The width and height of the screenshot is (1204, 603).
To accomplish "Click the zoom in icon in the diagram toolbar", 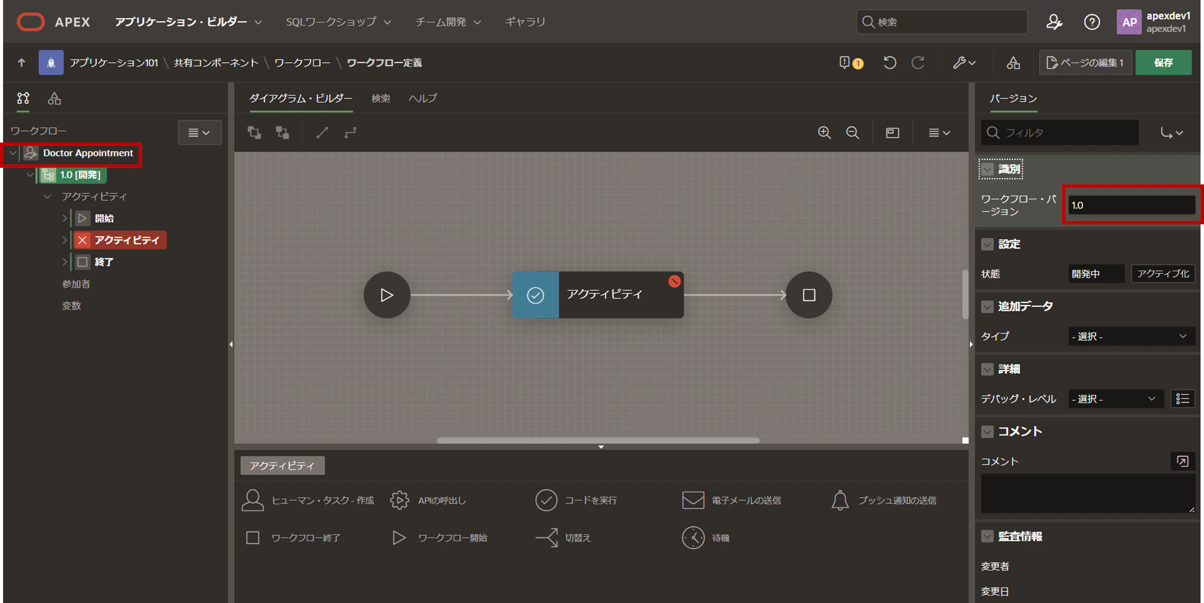I will [x=824, y=133].
